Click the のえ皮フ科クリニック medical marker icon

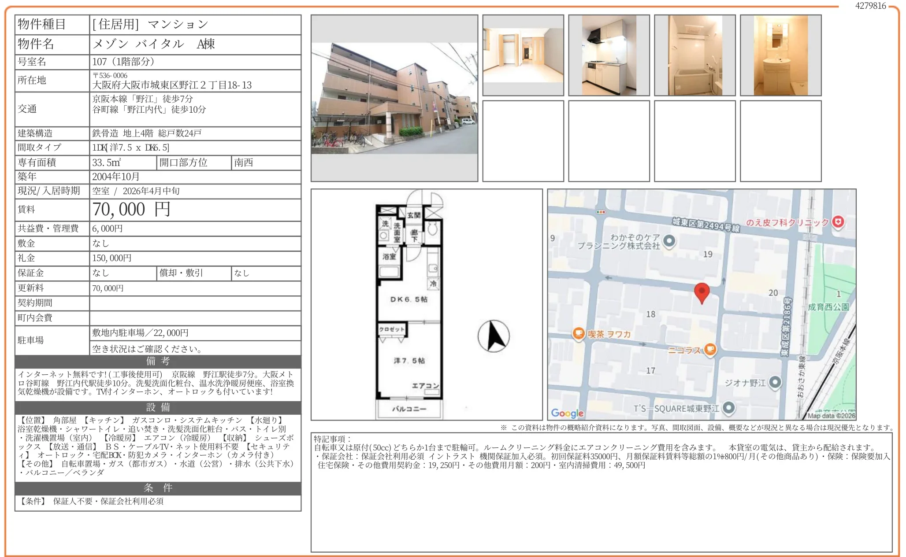[838, 222]
